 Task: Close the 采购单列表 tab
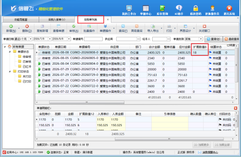108,20
